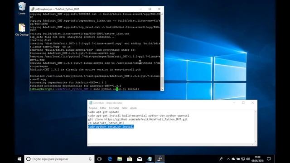Open Microsoft Store from the taskbar
Viewport: 290px width, 163px height.
tap(130, 159)
